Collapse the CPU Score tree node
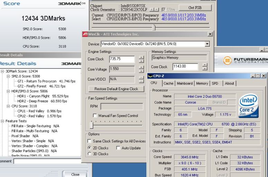268x177 pixels. (8, 106)
